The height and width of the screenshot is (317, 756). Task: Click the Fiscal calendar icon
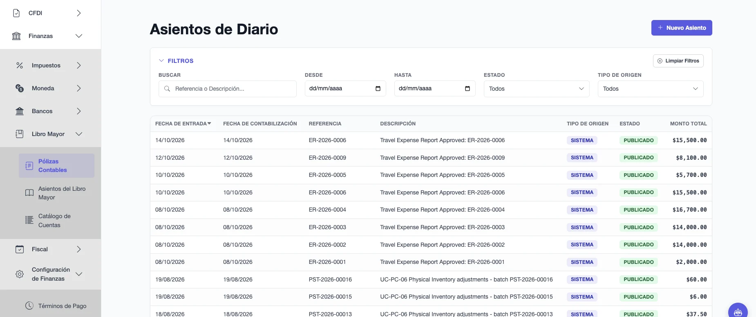pos(20,249)
